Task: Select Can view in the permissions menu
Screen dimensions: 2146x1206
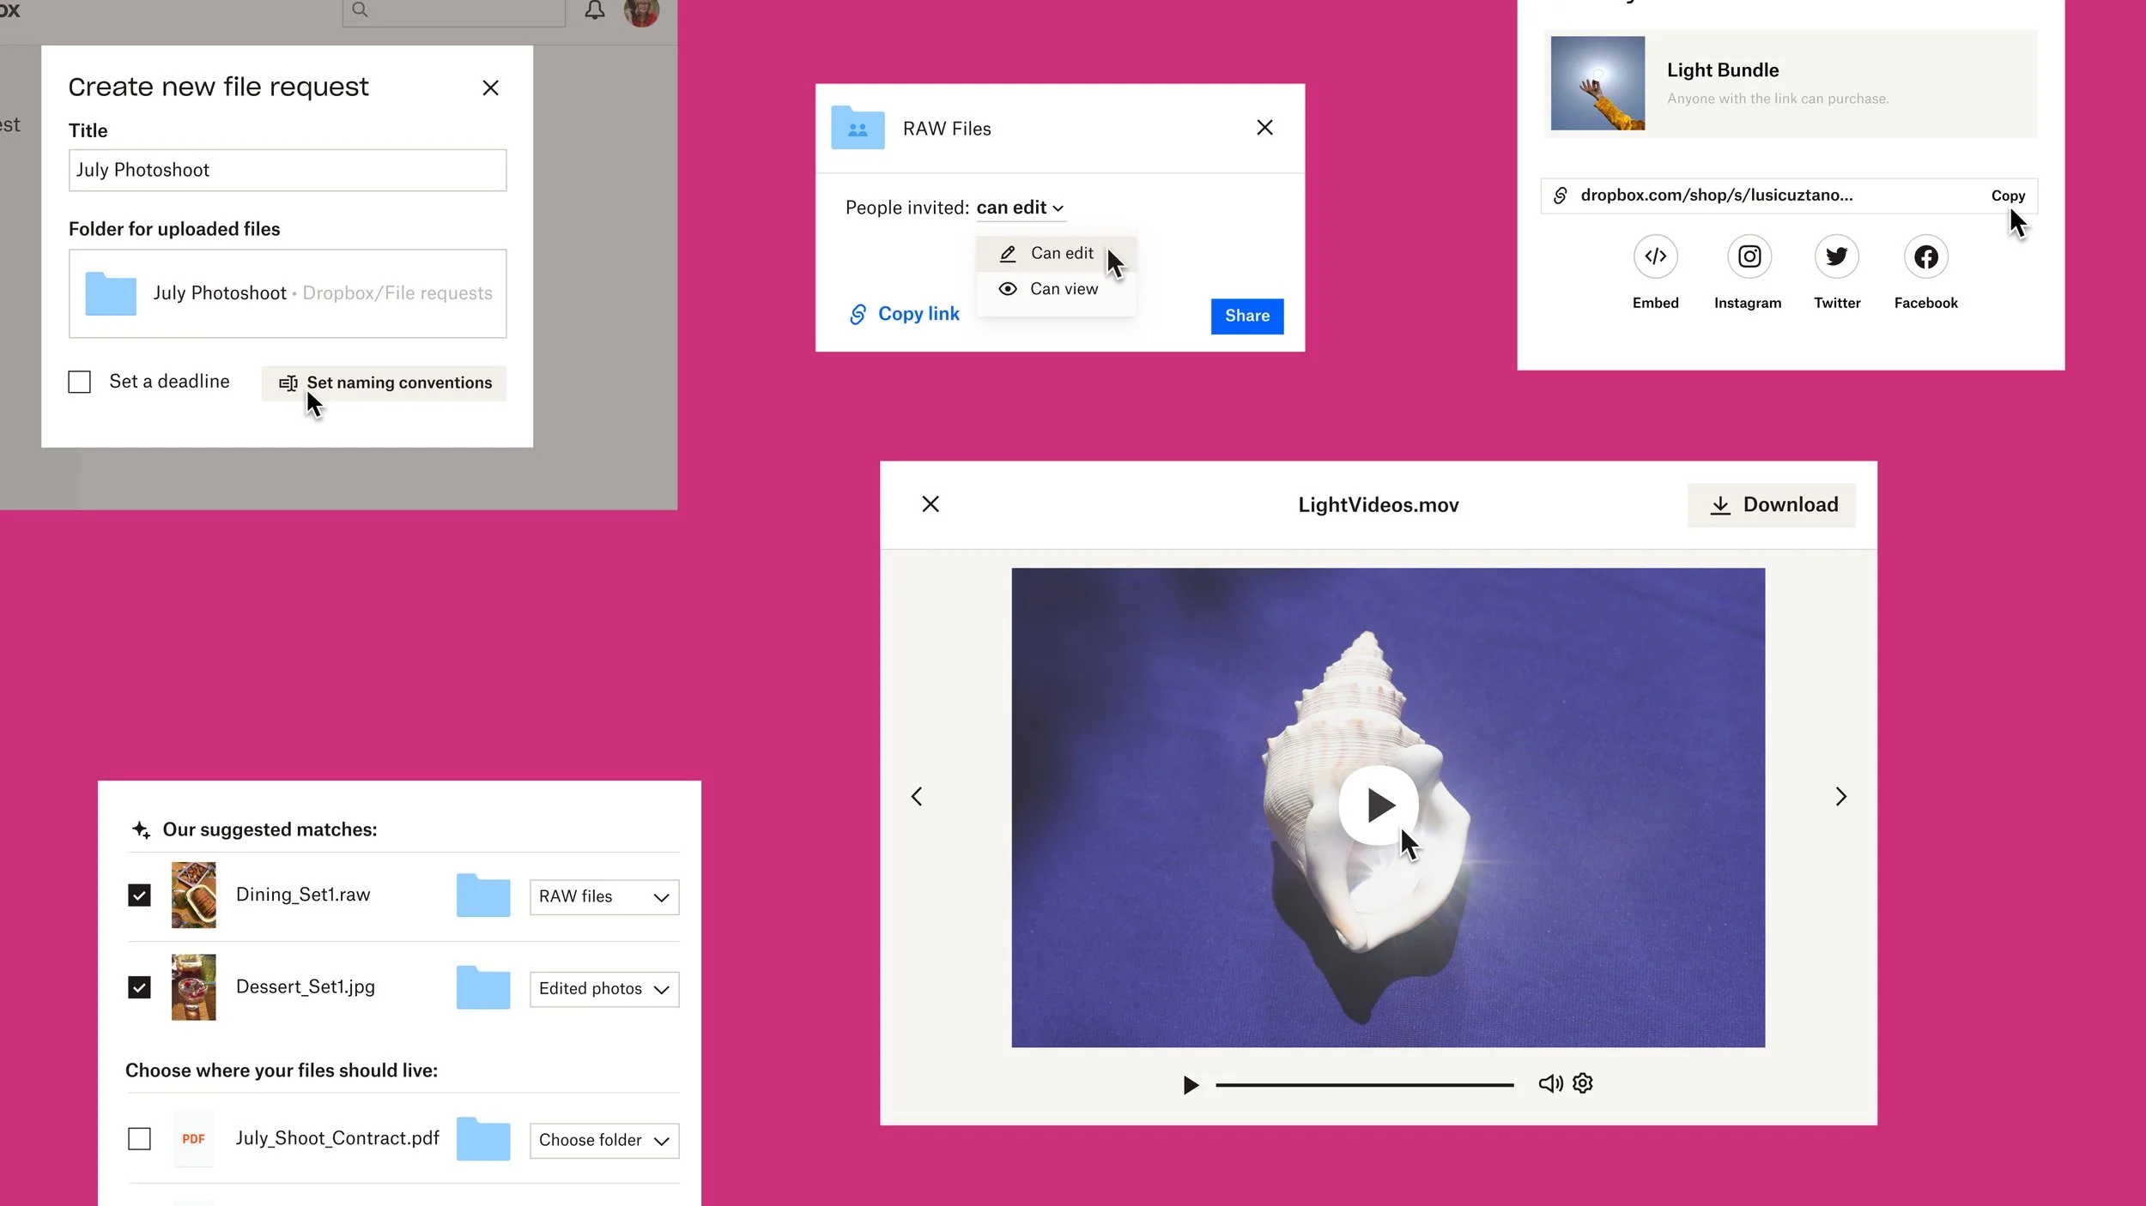Action: pyautogui.click(x=1063, y=288)
